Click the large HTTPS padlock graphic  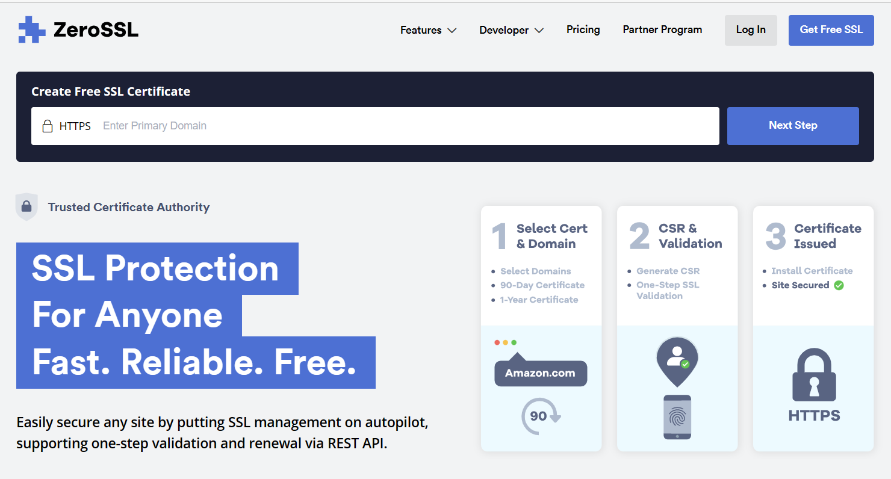tap(815, 373)
